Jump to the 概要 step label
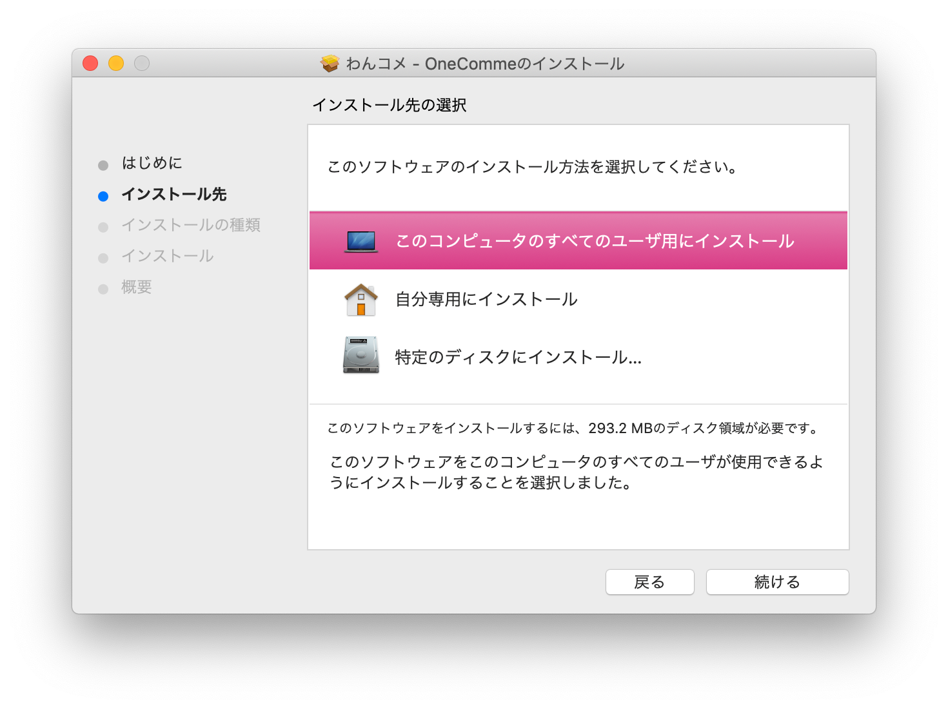This screenshot has width=948, height=709. (137, 287)
